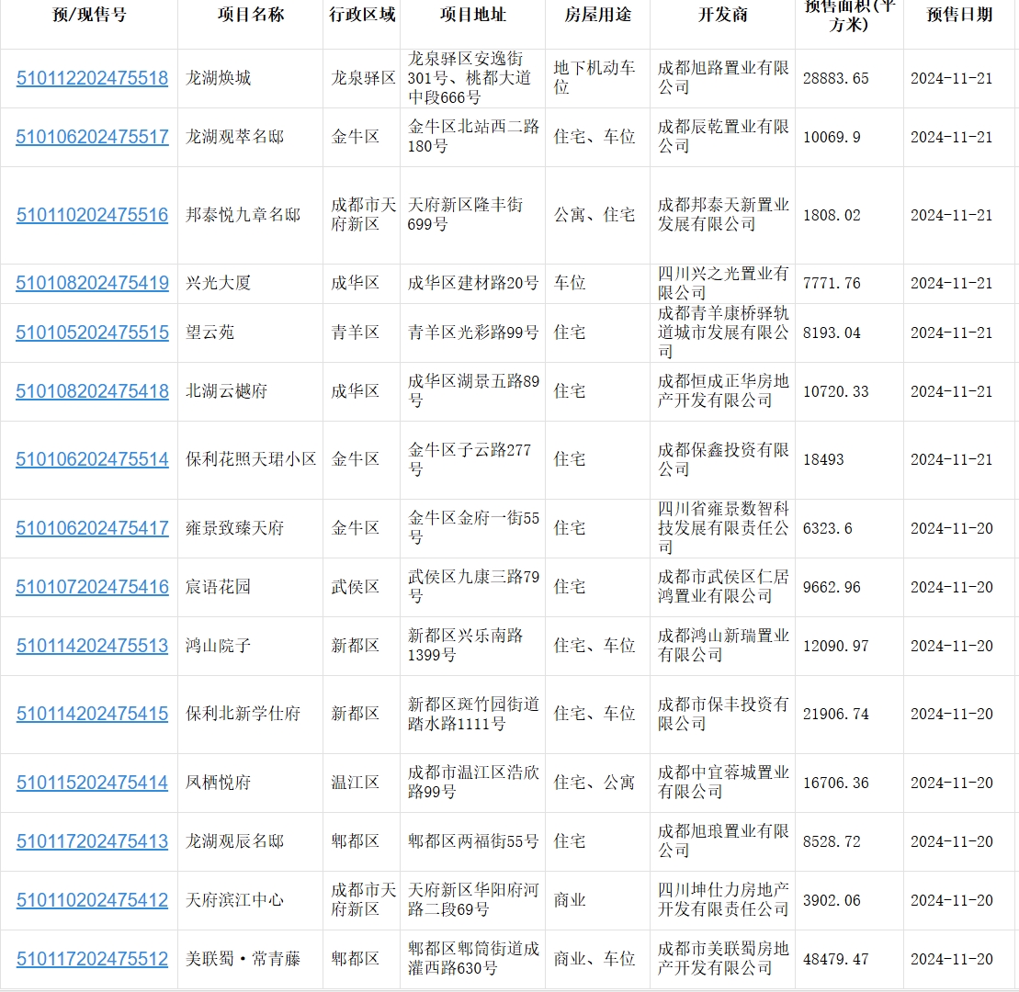Click the 预售日期 column header
Screen dimensions: 1019x992
(x=959, y=15)
